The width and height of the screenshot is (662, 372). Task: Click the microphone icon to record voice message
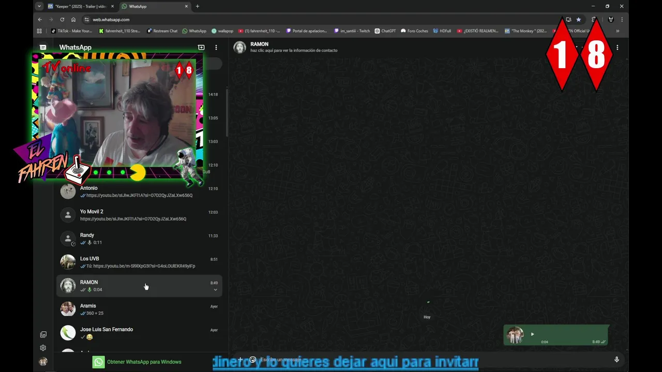[x=616, y=360]
